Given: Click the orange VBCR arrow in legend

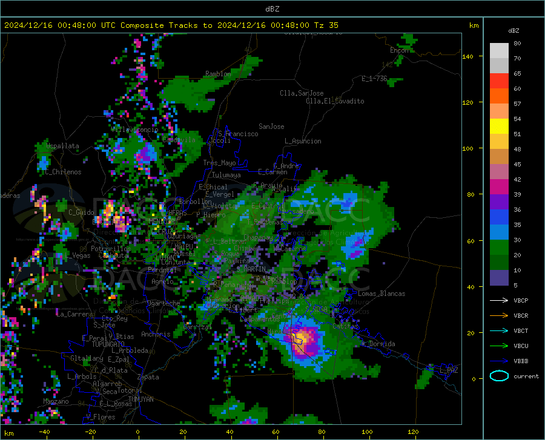Looking at the screenshot, I should click(499, 315).
